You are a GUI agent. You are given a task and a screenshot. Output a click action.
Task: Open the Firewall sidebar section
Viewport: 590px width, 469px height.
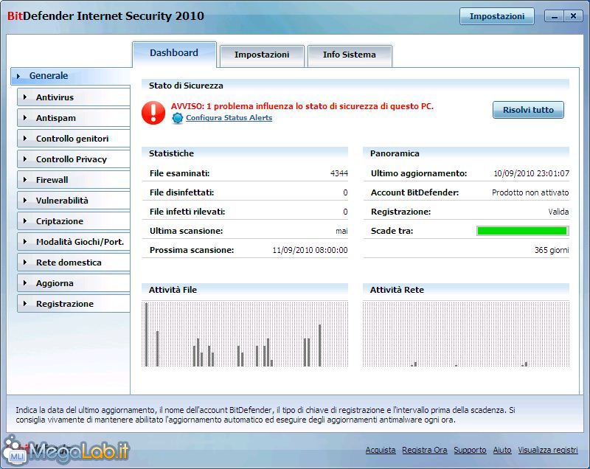(x=74, y=180)
